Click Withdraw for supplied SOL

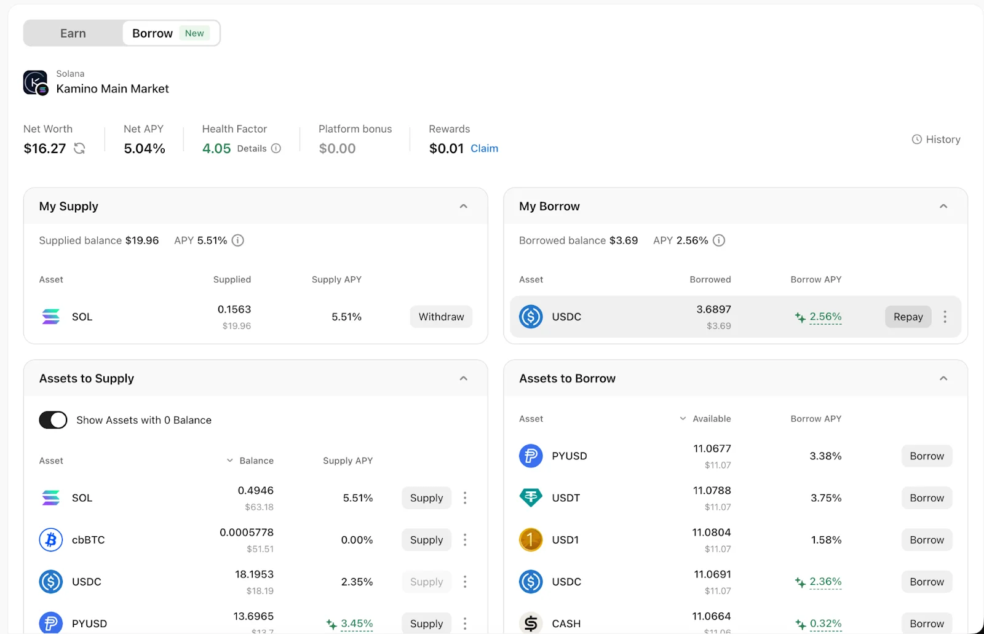[441, 317]
